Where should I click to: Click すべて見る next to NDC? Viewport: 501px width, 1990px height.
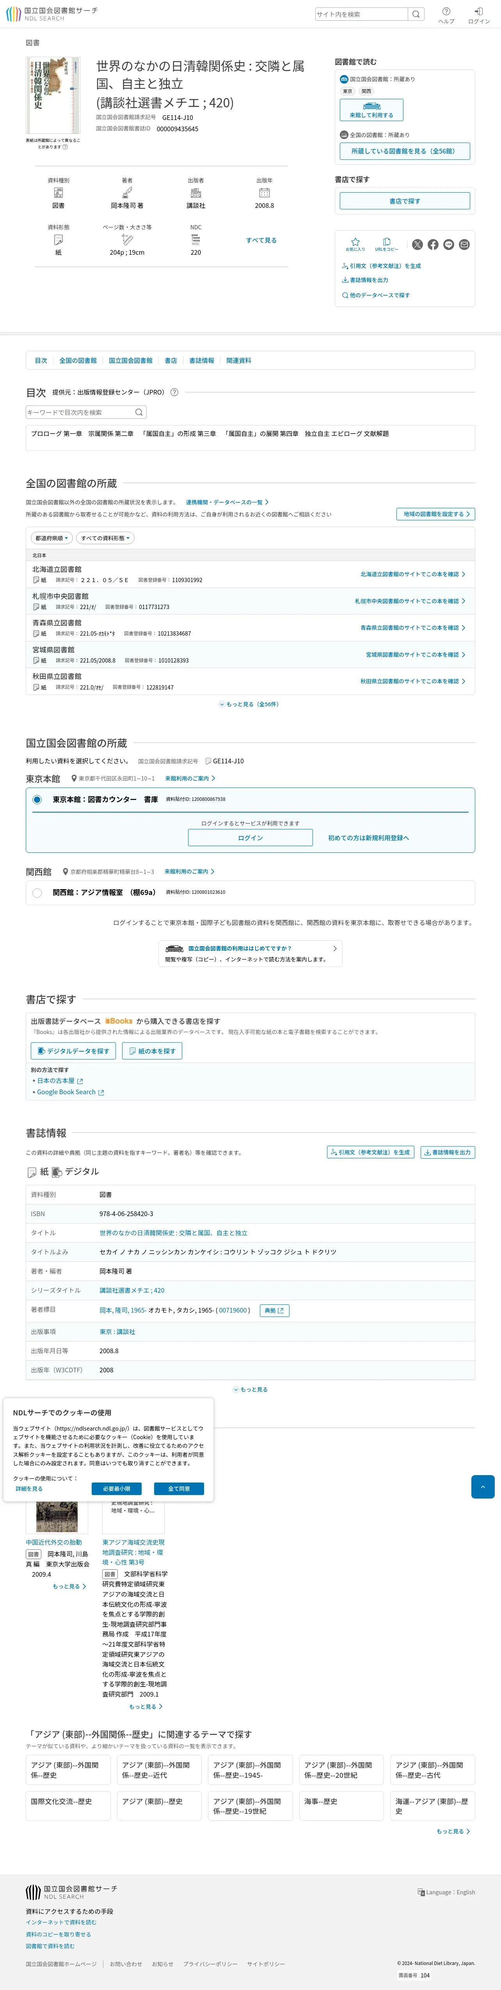(261, 240)
